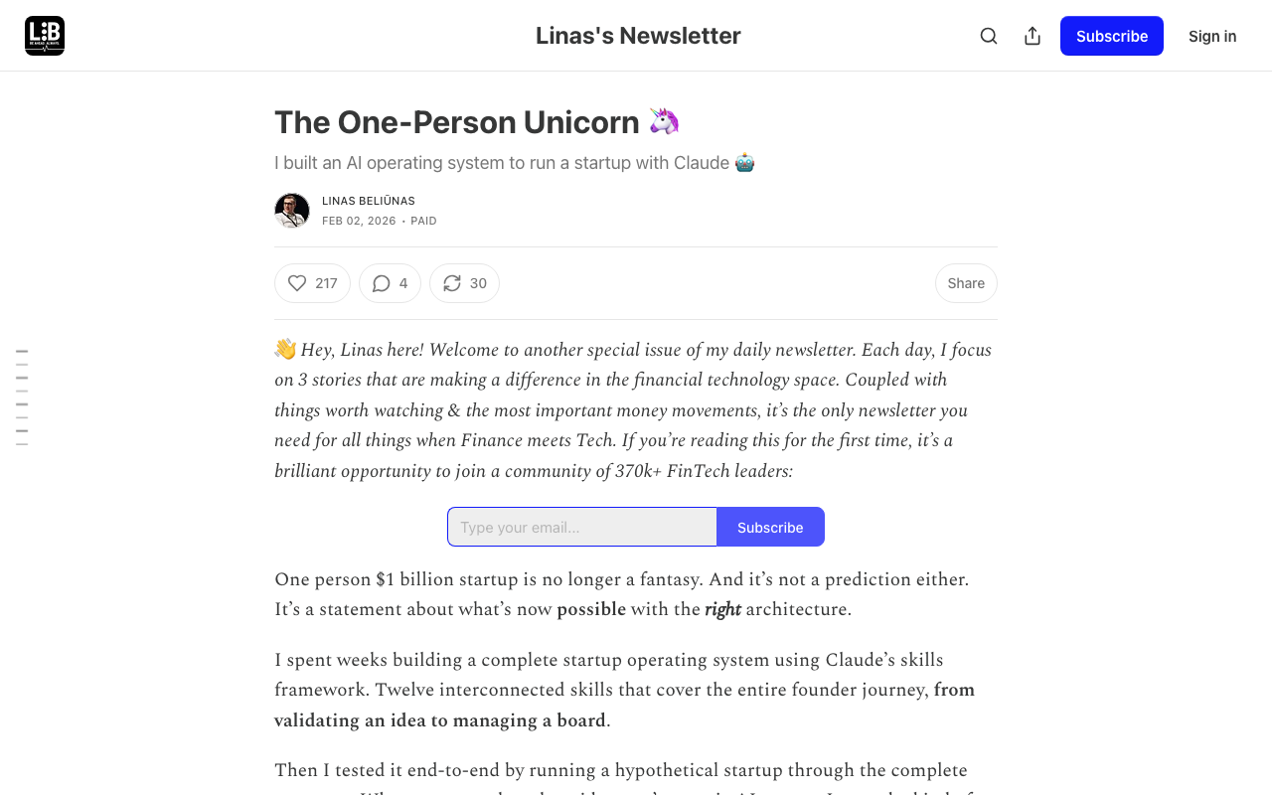
Task: Click the like count showing 217
Action: tap(325, 283)
